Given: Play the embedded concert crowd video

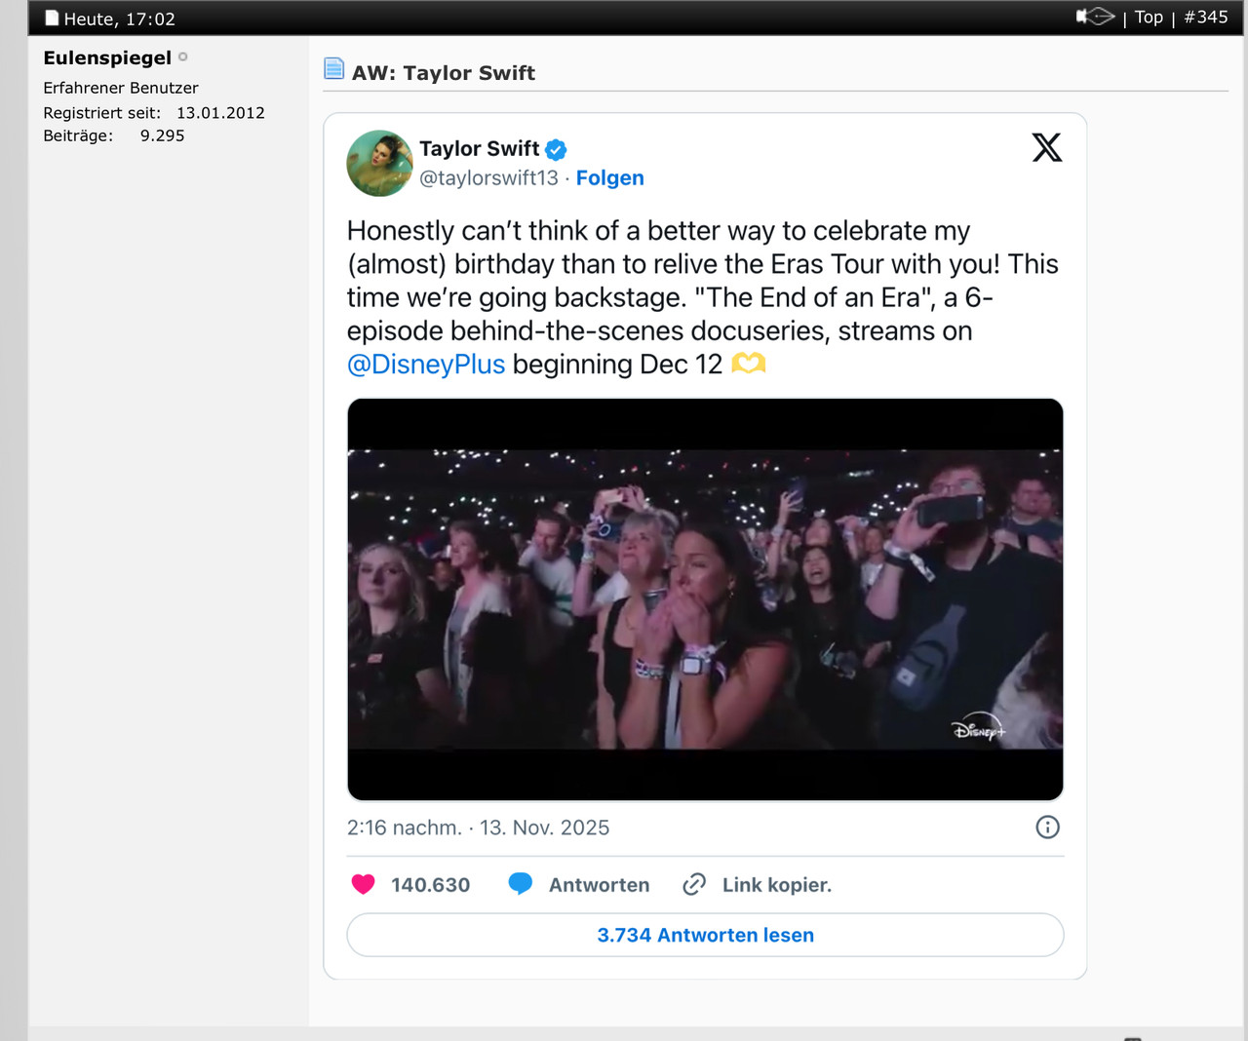Looking at the screenshot, I should tap(705, 598).
